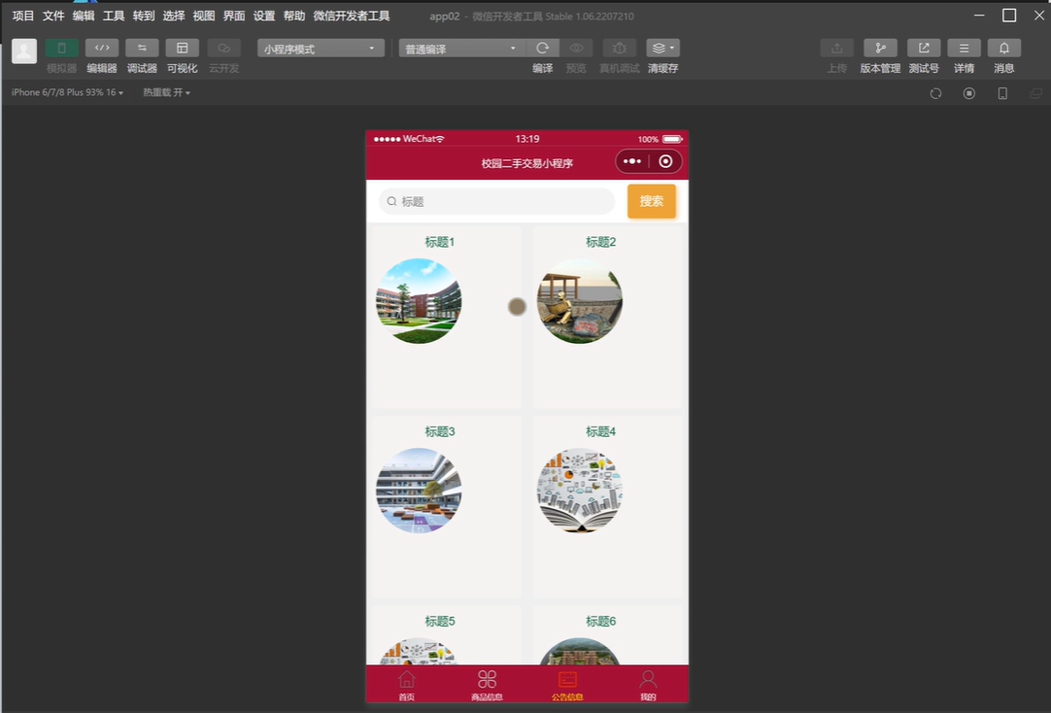The height and width of the screenshot is (713, 1051).
Task: Click the clear cache (清缓存) icon
Action: 662,49
